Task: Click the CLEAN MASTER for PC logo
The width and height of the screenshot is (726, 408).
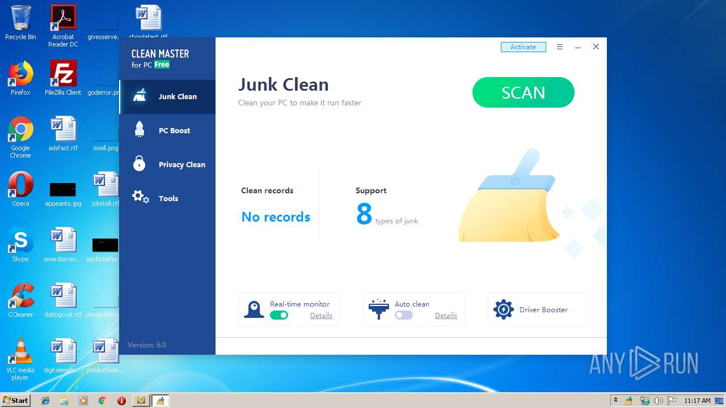Action: (160, 58)
